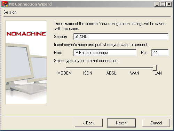
Task: Click the Port number field
Action: [160, 53]
